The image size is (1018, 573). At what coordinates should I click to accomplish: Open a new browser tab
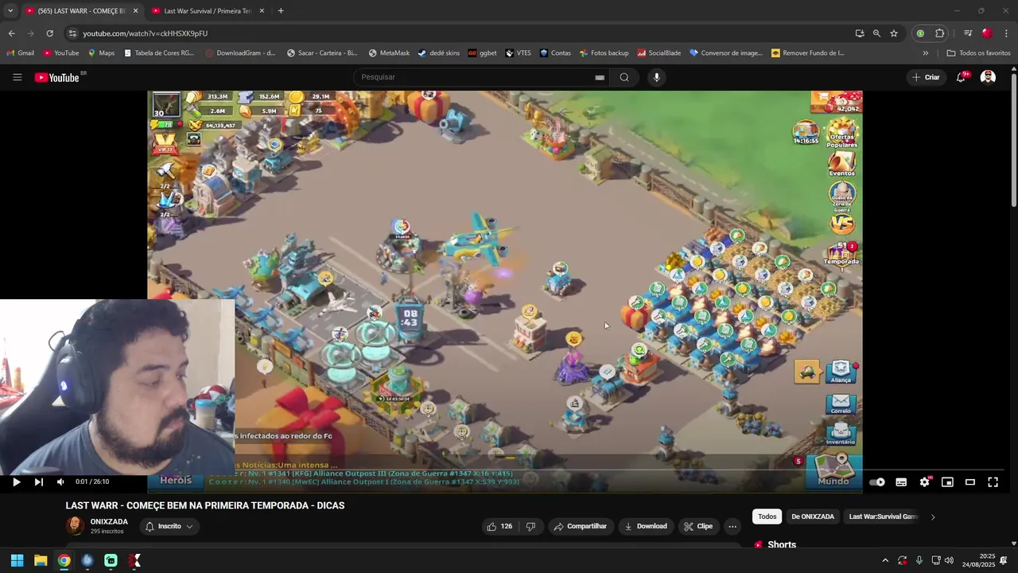[281, 11]
